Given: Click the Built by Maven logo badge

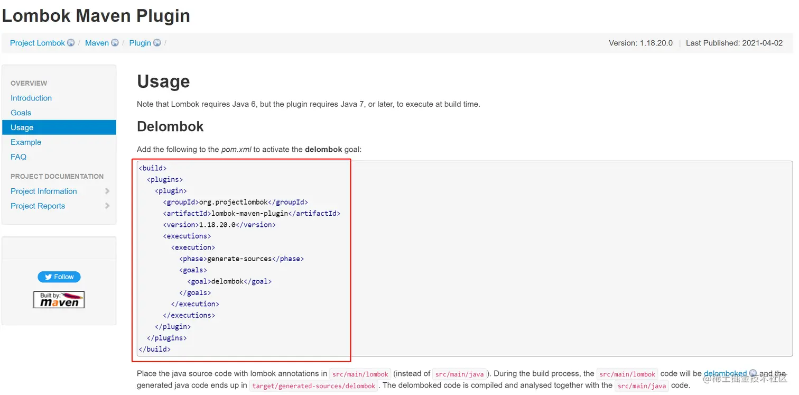Looking at the screenshot, I should [59, 300].
